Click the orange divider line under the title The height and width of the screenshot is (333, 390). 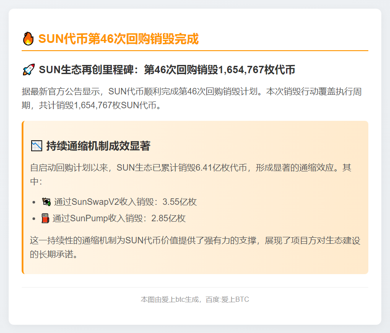(195, 51)
